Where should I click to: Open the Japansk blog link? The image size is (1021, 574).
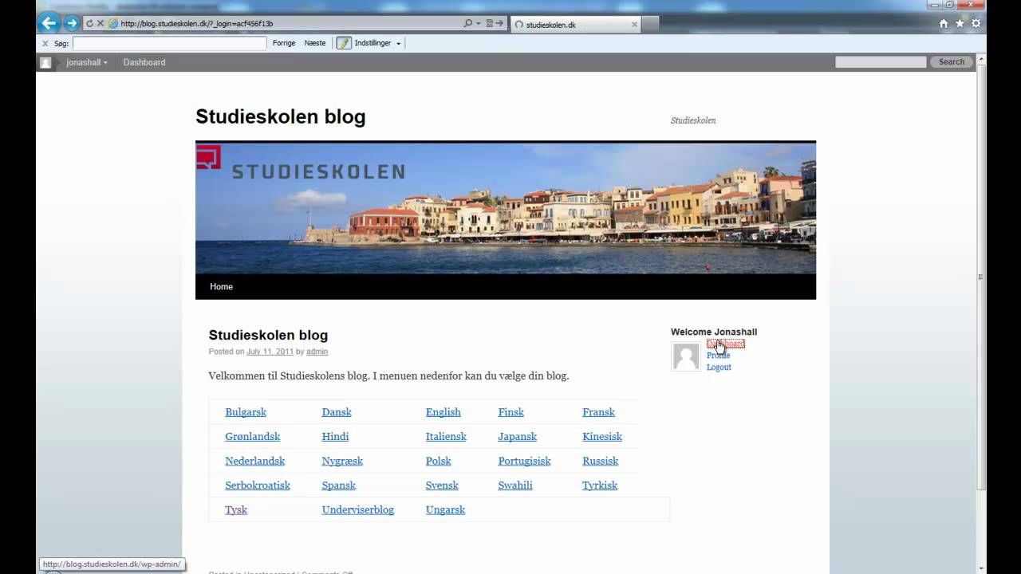click(518, 437)
